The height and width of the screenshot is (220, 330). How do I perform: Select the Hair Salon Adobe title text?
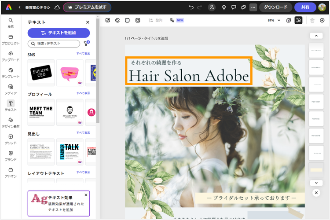point(189,76)
